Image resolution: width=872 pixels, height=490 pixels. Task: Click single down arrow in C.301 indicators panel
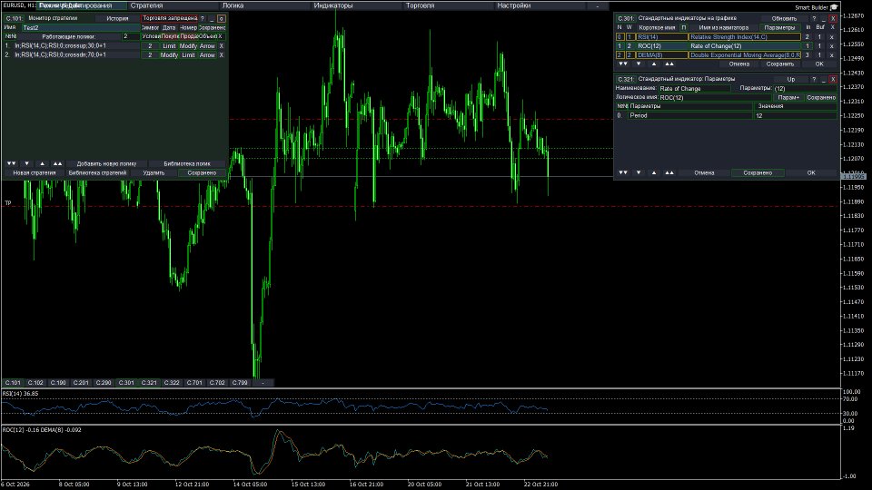pyautogui.click(x=639, y=64)
